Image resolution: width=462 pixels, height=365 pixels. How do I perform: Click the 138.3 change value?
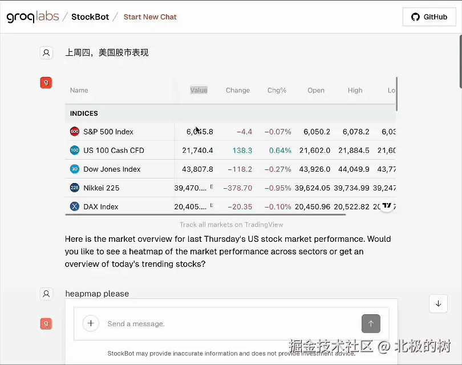(242, 150)
